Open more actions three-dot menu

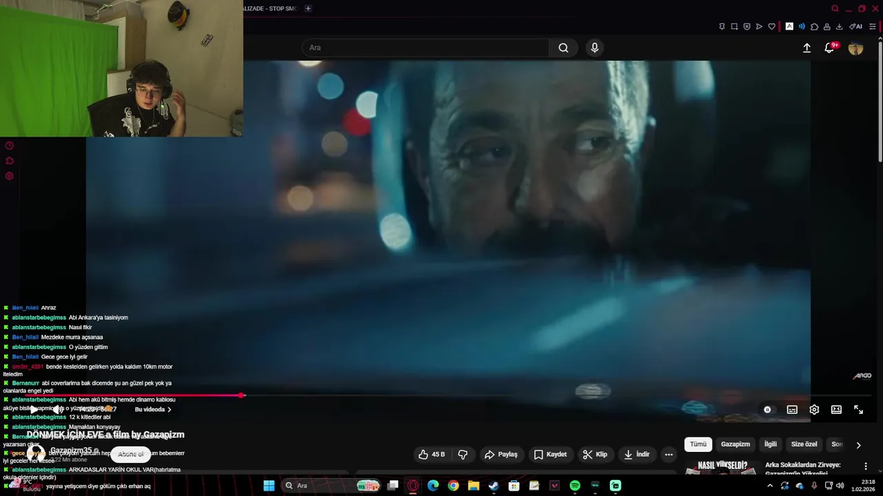pos(668,454)
